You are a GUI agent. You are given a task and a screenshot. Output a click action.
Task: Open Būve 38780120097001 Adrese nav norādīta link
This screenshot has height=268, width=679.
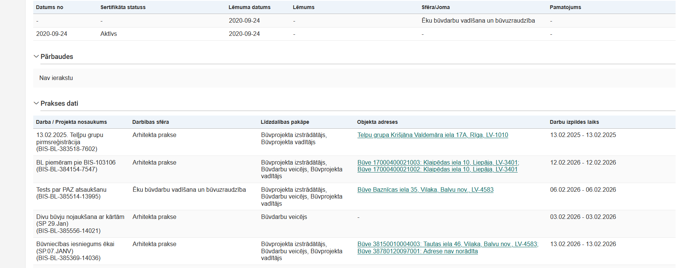(x=417, y=251)
